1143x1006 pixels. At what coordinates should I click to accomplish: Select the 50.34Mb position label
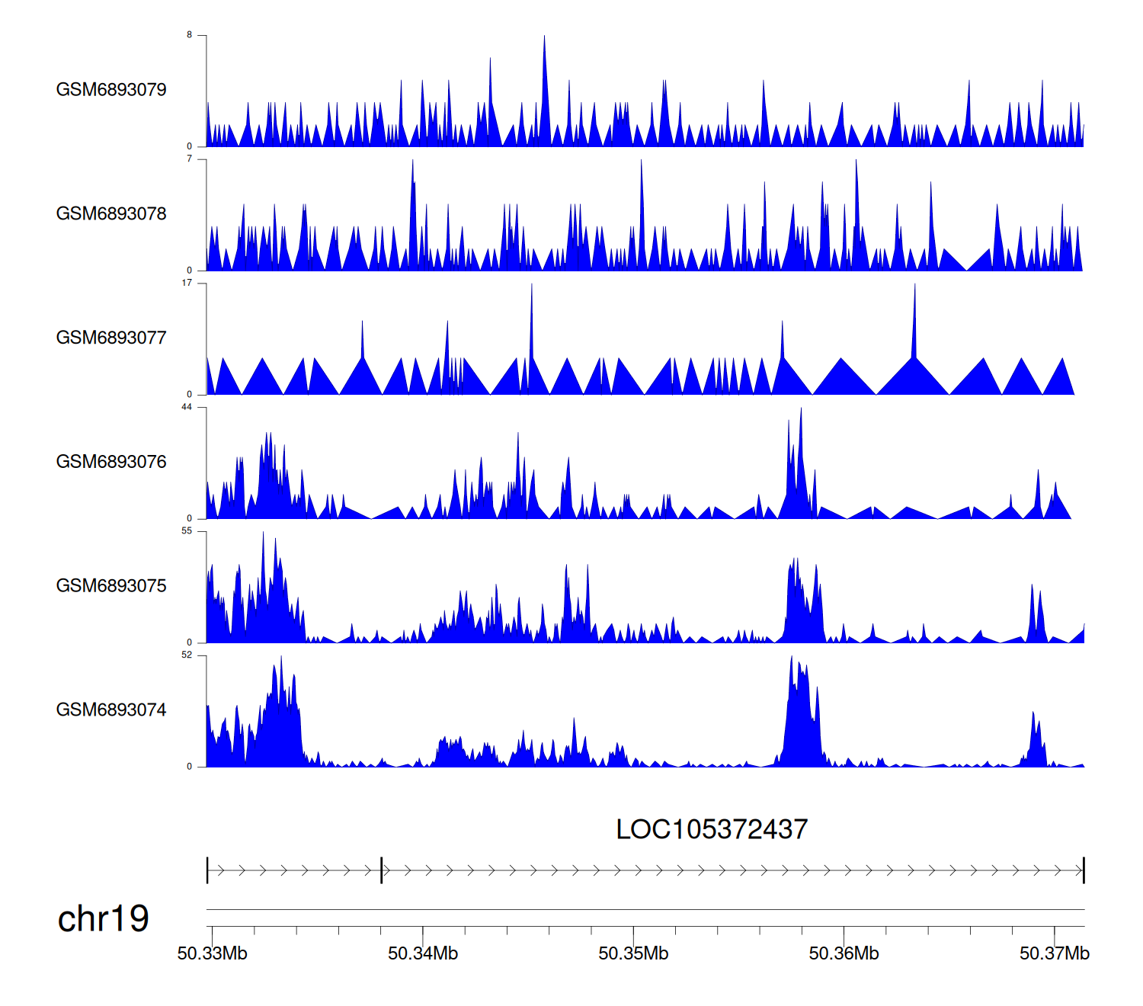tap(423, 953)
